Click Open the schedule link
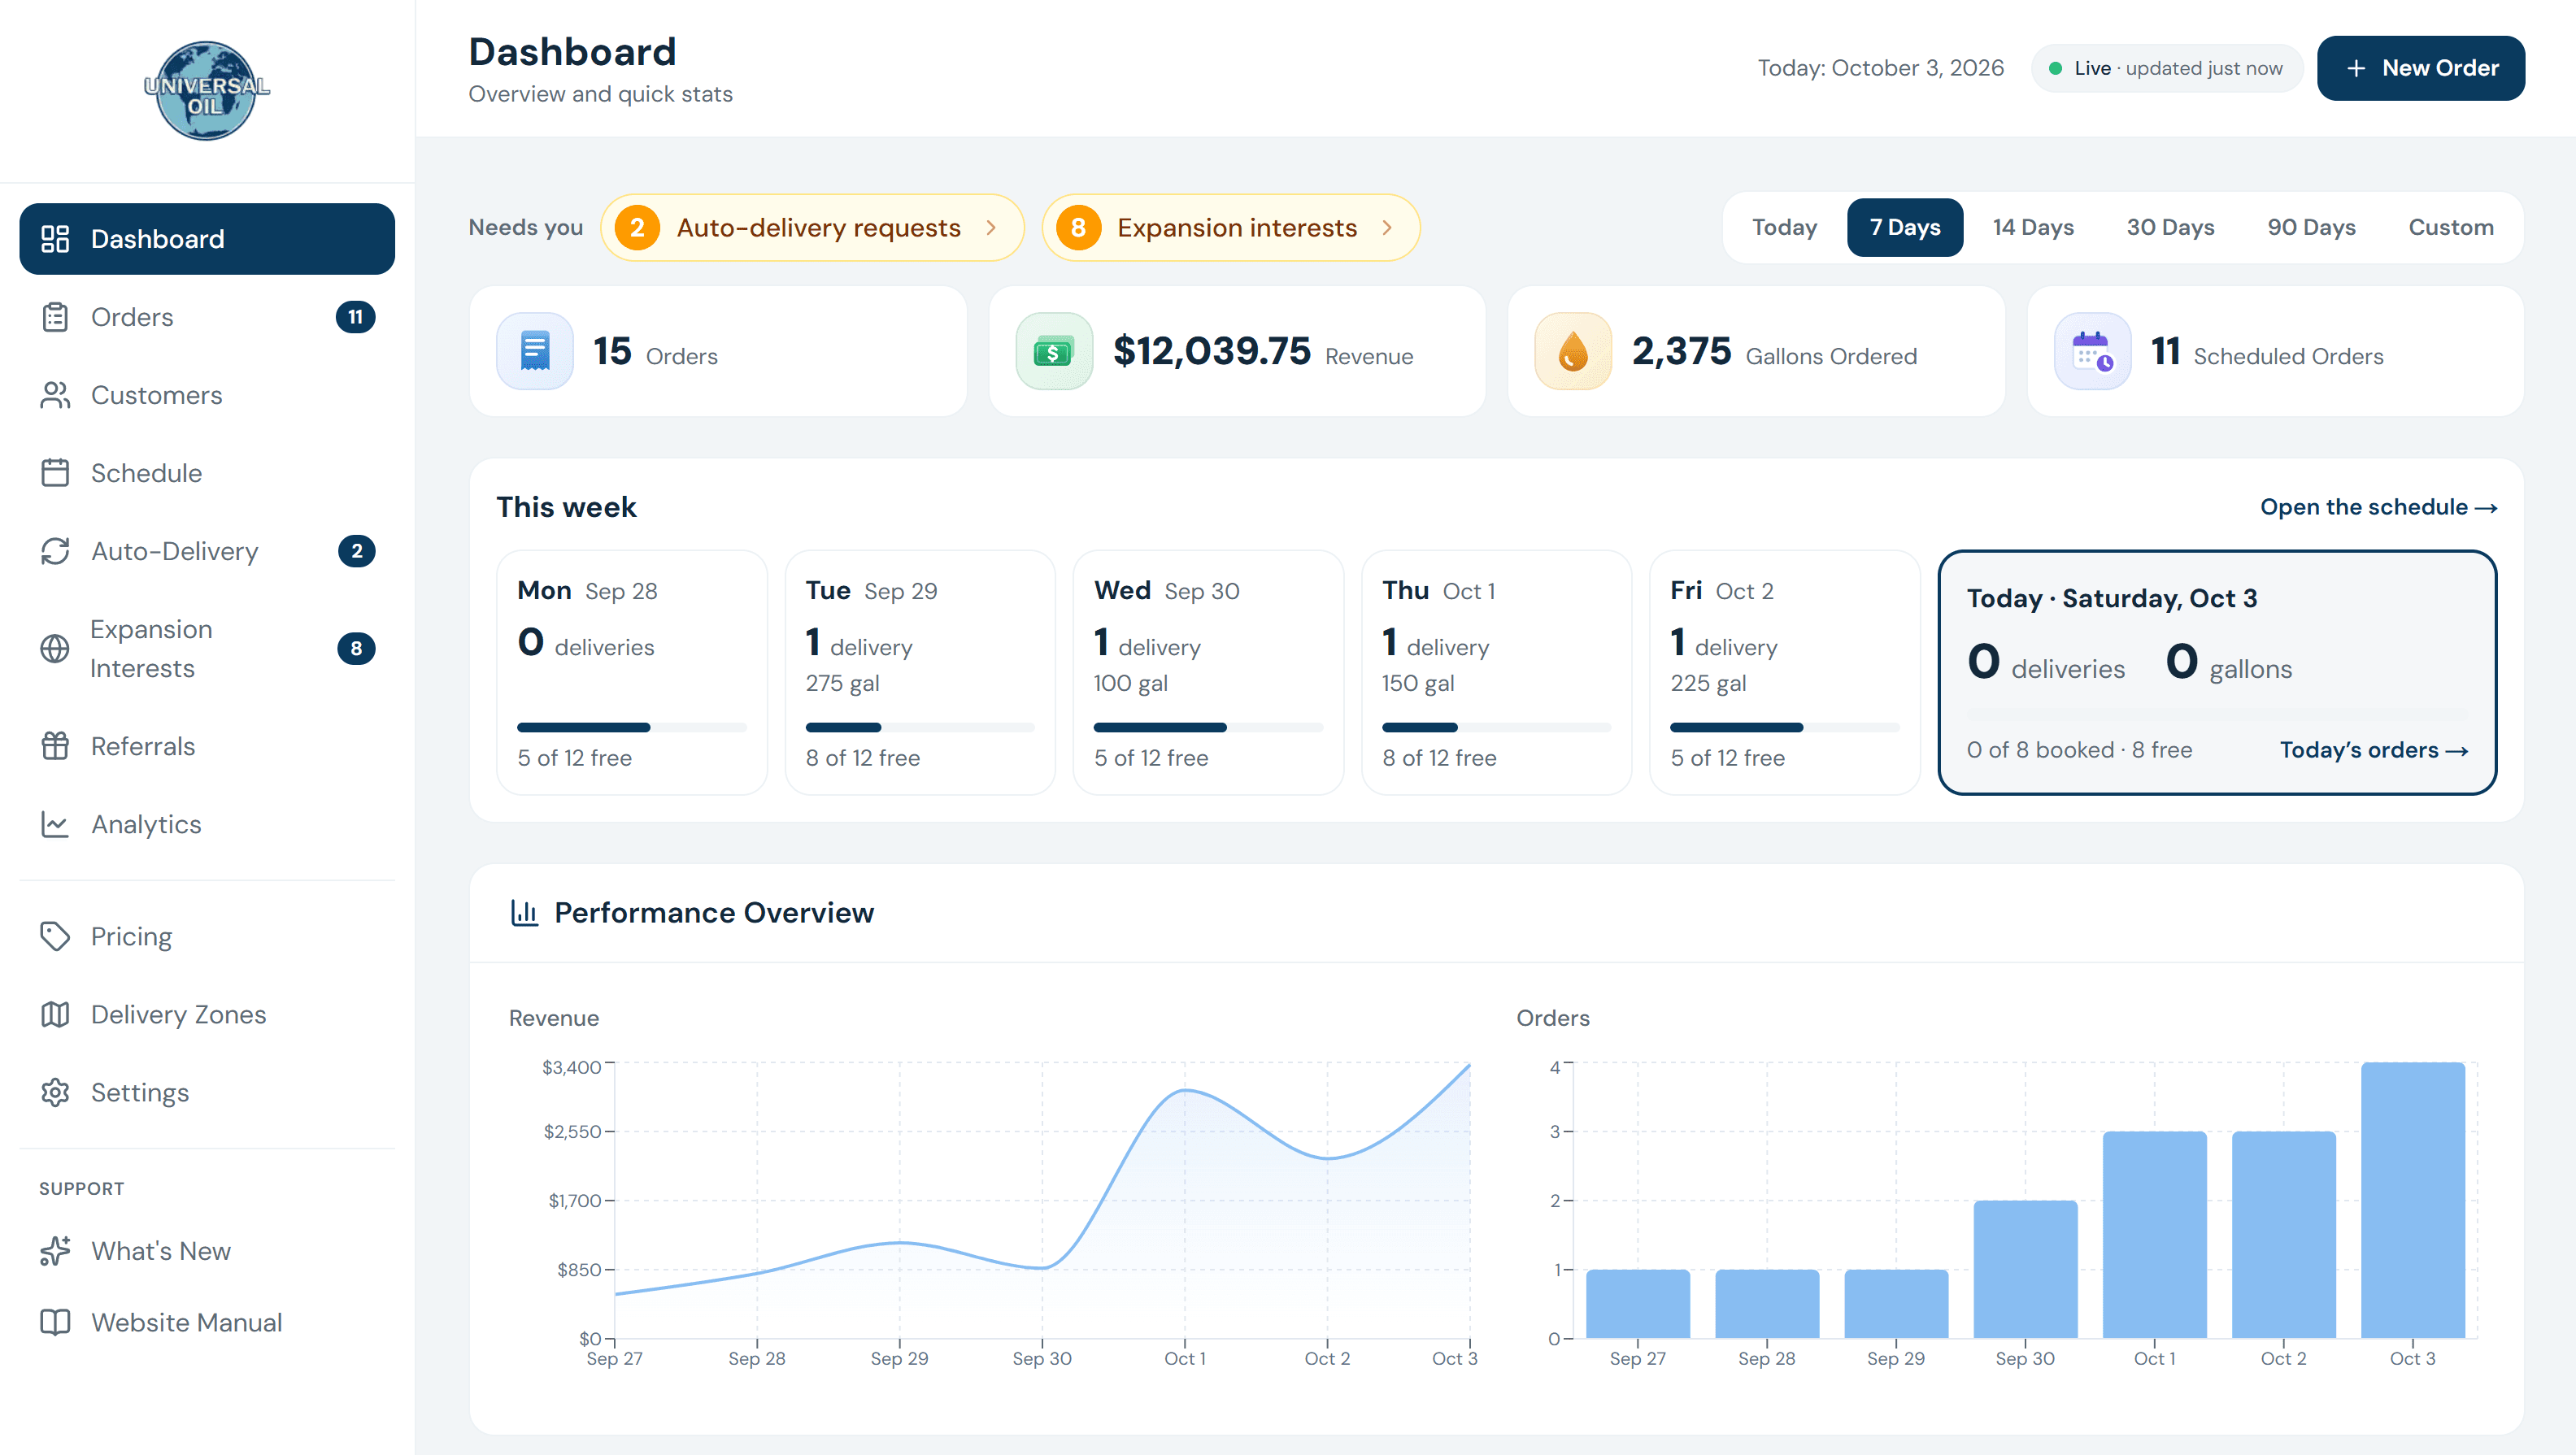Screen dimensions: 2576x1455 (2379, 508)
